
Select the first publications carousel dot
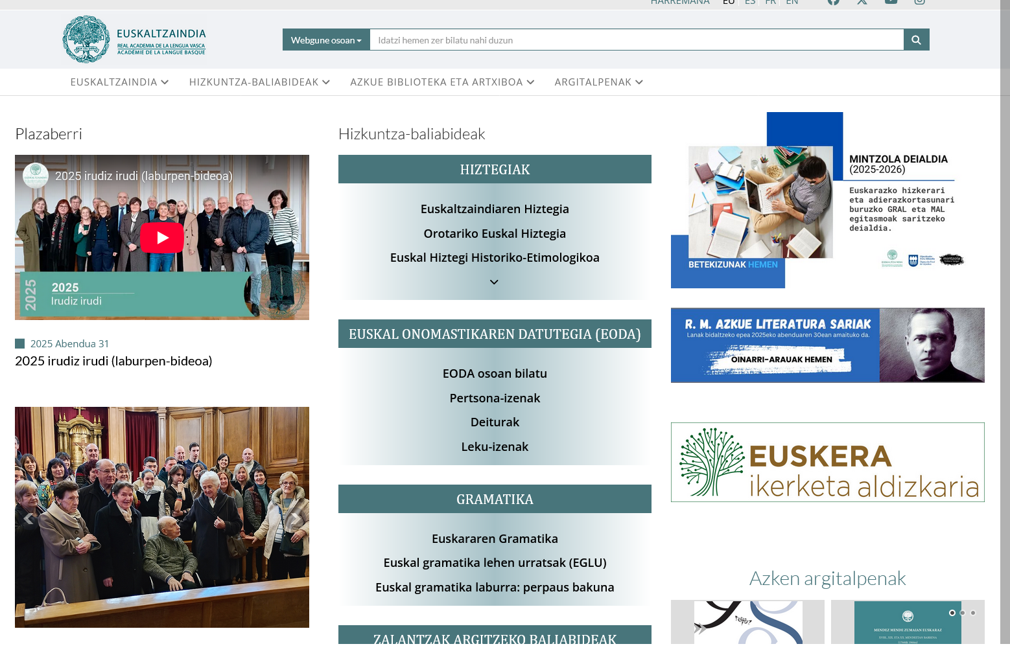(952, 613)
